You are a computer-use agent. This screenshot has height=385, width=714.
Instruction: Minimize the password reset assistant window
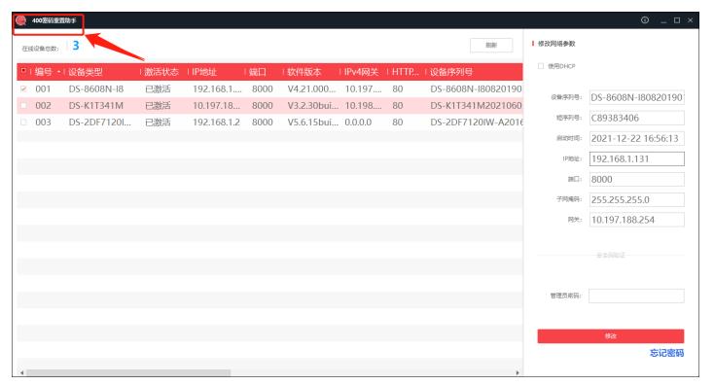[x=663, y=20]
